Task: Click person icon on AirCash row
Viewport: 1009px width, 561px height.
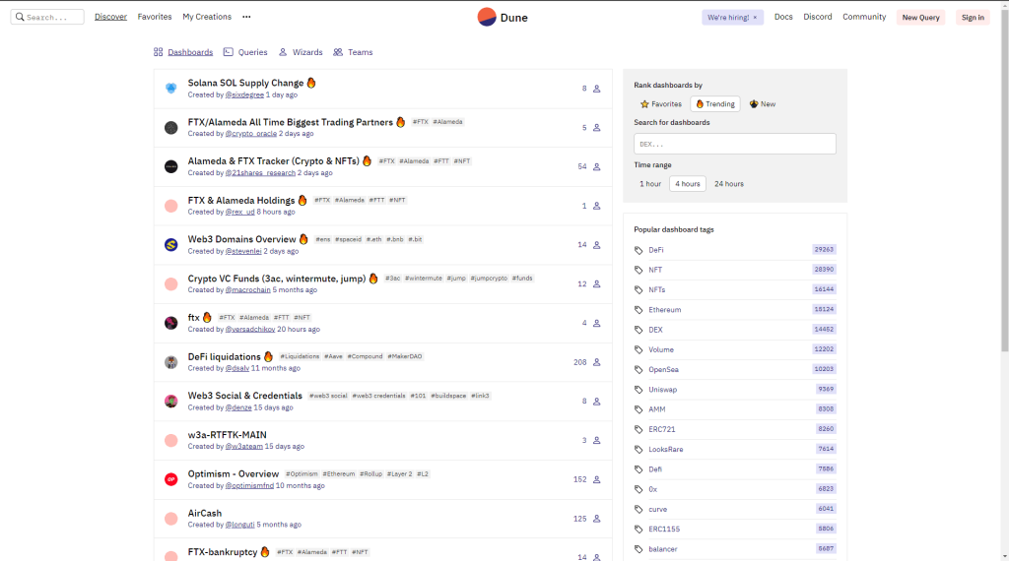Action: pyautogui.click(x=596, y=519)
